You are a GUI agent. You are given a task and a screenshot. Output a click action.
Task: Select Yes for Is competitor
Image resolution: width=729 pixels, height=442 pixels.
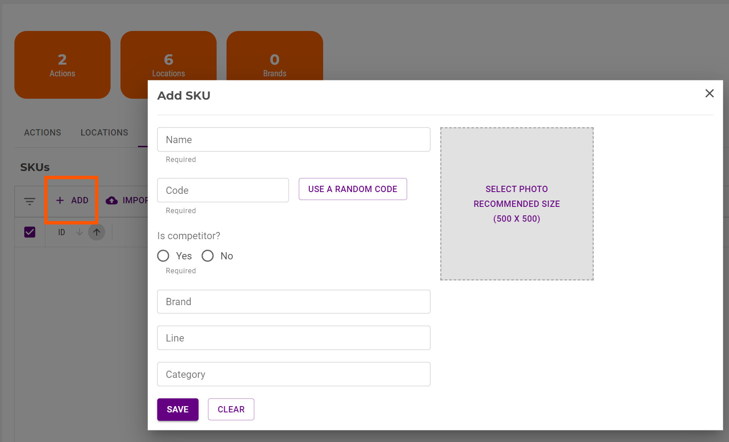[x=163, y=256]
